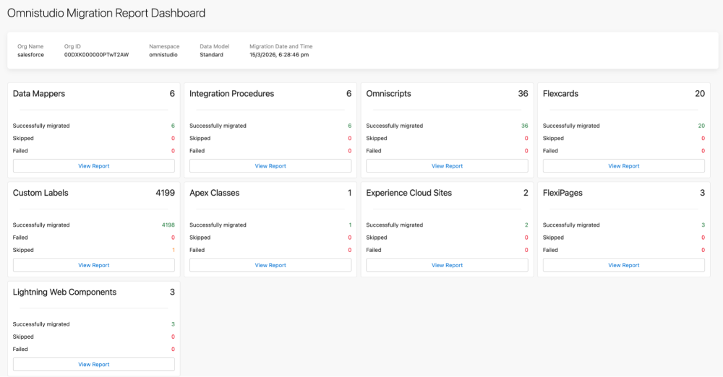
Task: Click the migration date 15/3/2026, 6:28:46 pm
Action: click(279, 54)
